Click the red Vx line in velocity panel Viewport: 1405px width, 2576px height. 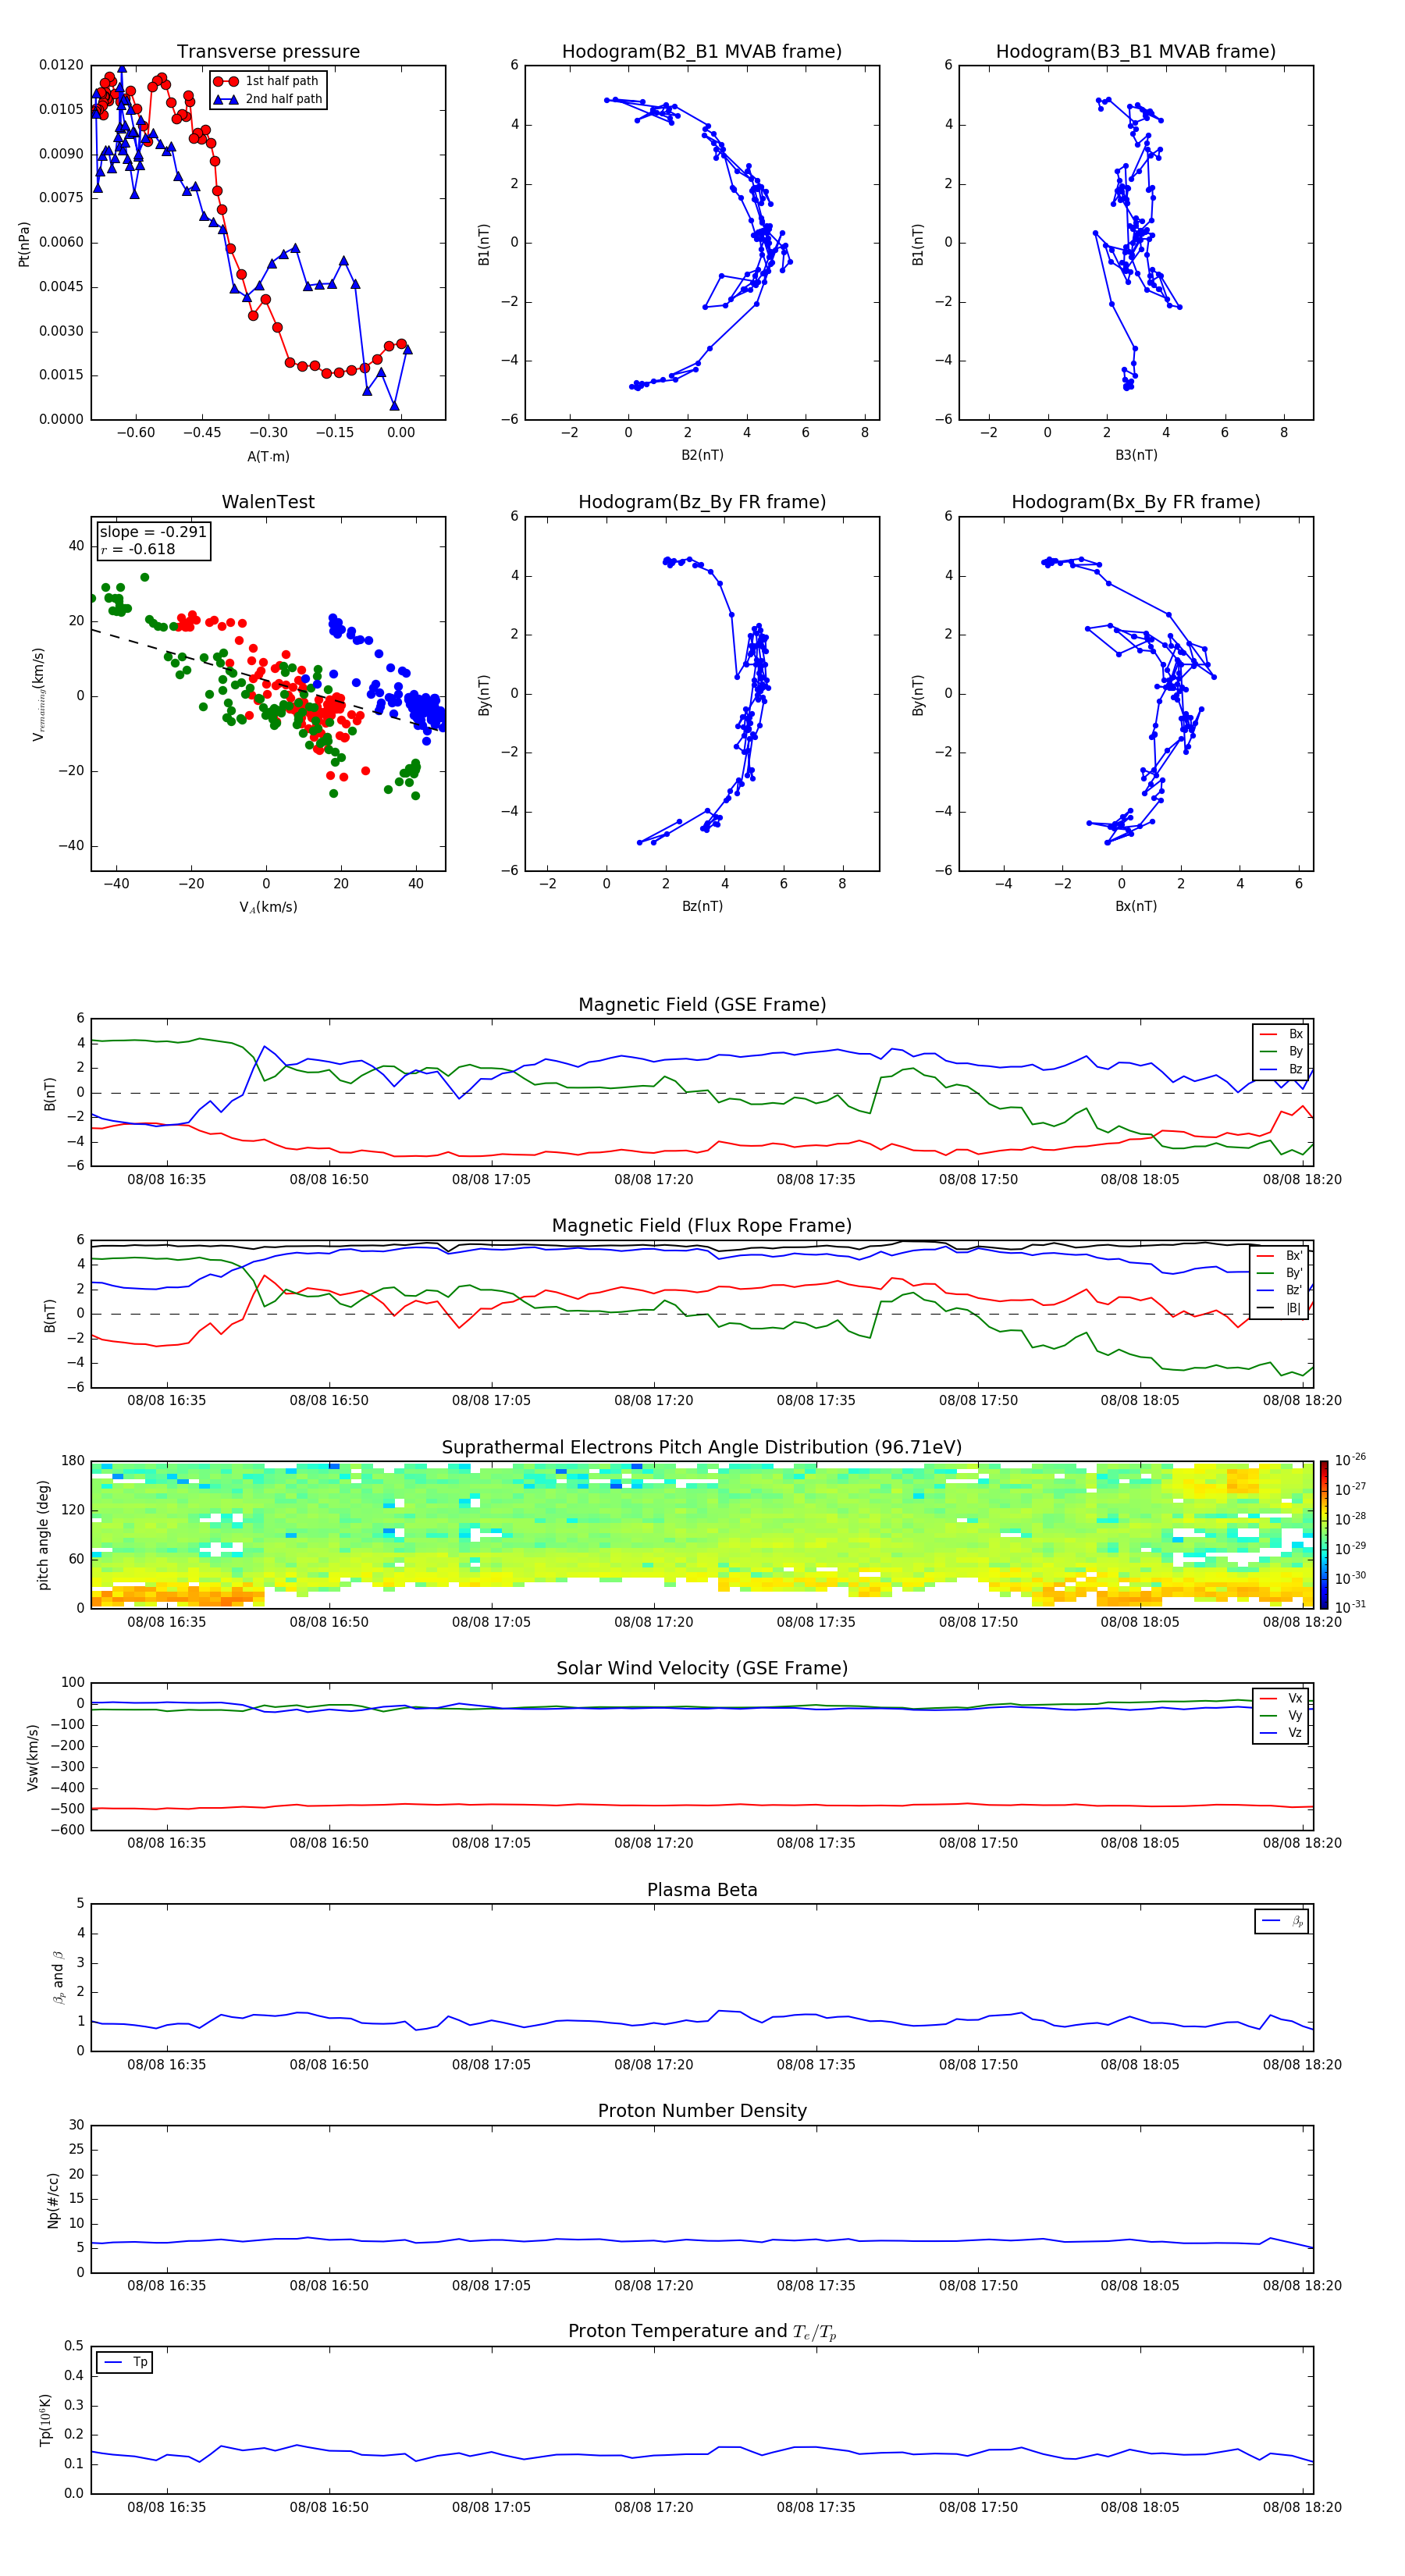point(702,1805)
